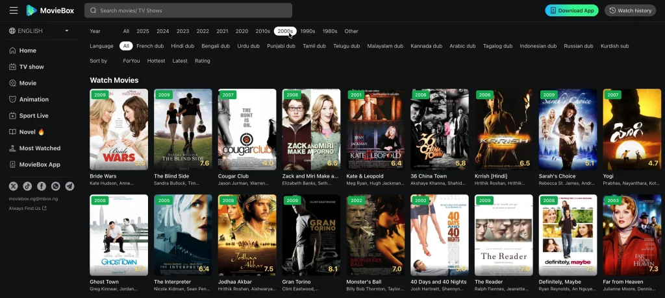The width and height of the screenshot is (665, 298).
Task: Click the 36 China Town title
Action: [429, 176]
